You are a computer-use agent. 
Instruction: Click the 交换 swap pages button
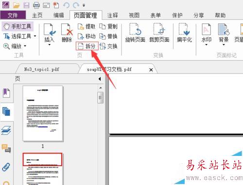click(108, 46)
